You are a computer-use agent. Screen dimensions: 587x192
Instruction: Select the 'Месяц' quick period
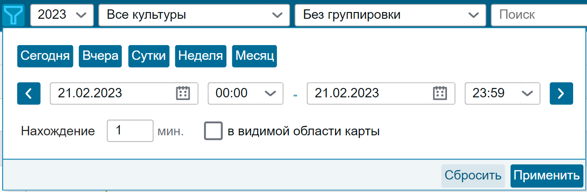point(255,56)
